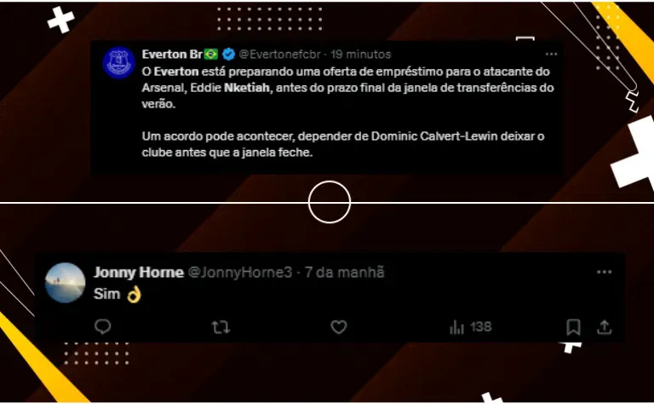This screenshot has width=654, height=404.
Task: Open Jonny Horne's profile picture
Action: 65,283
